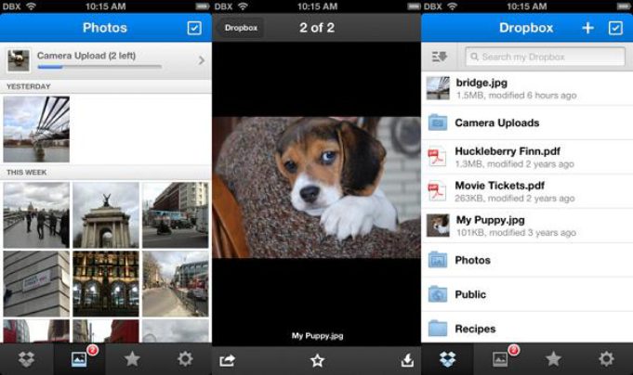Viewport: 633px width, 375px height.
Task: Open Settings gear tab in Dropbox screen
Action: [606, 358]
